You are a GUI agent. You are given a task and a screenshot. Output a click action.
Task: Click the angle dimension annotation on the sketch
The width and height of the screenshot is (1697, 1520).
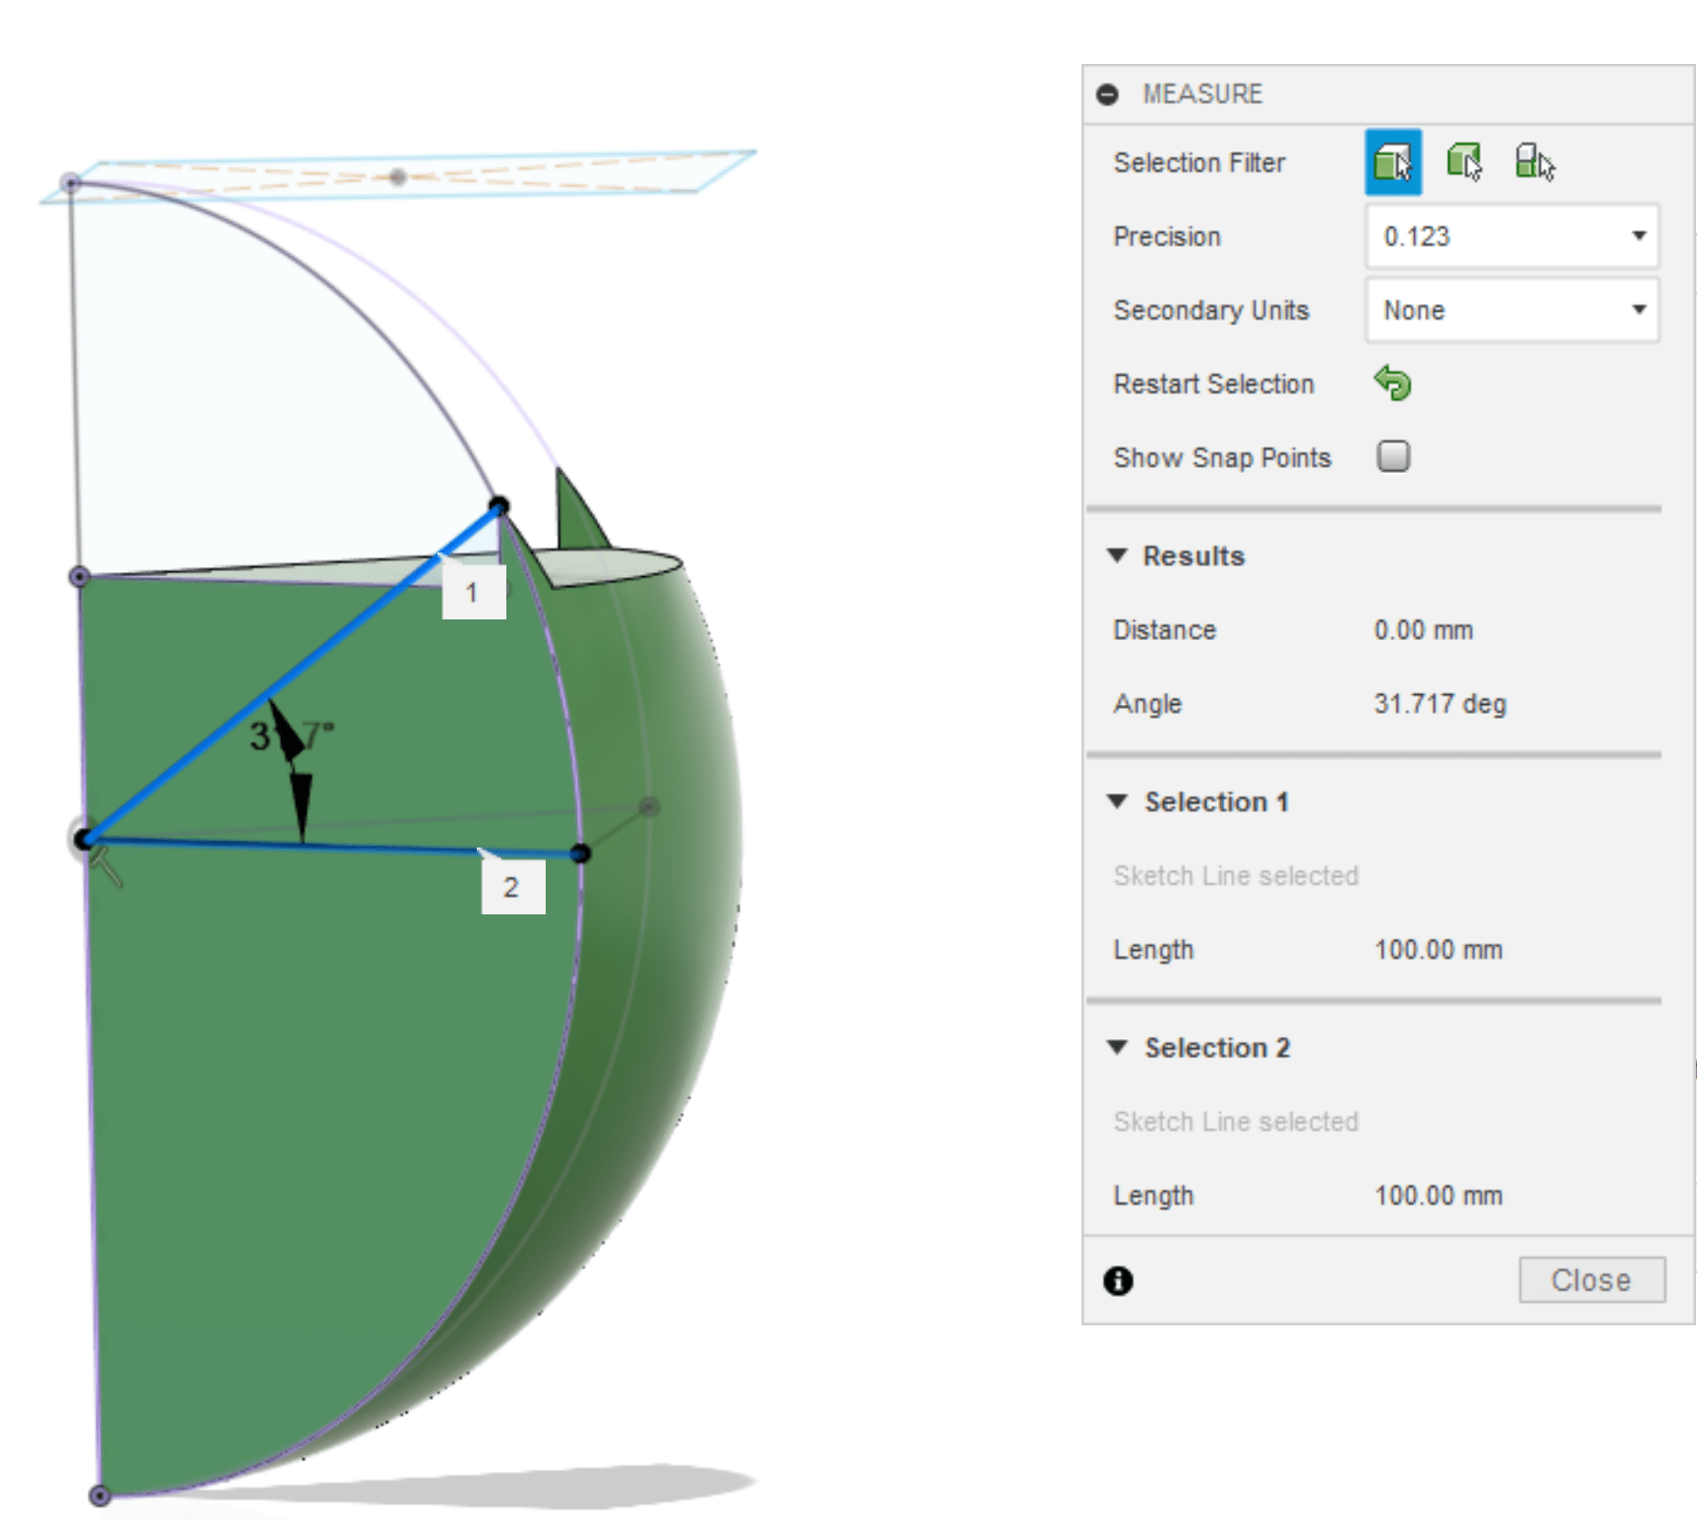tap(291, 736)
